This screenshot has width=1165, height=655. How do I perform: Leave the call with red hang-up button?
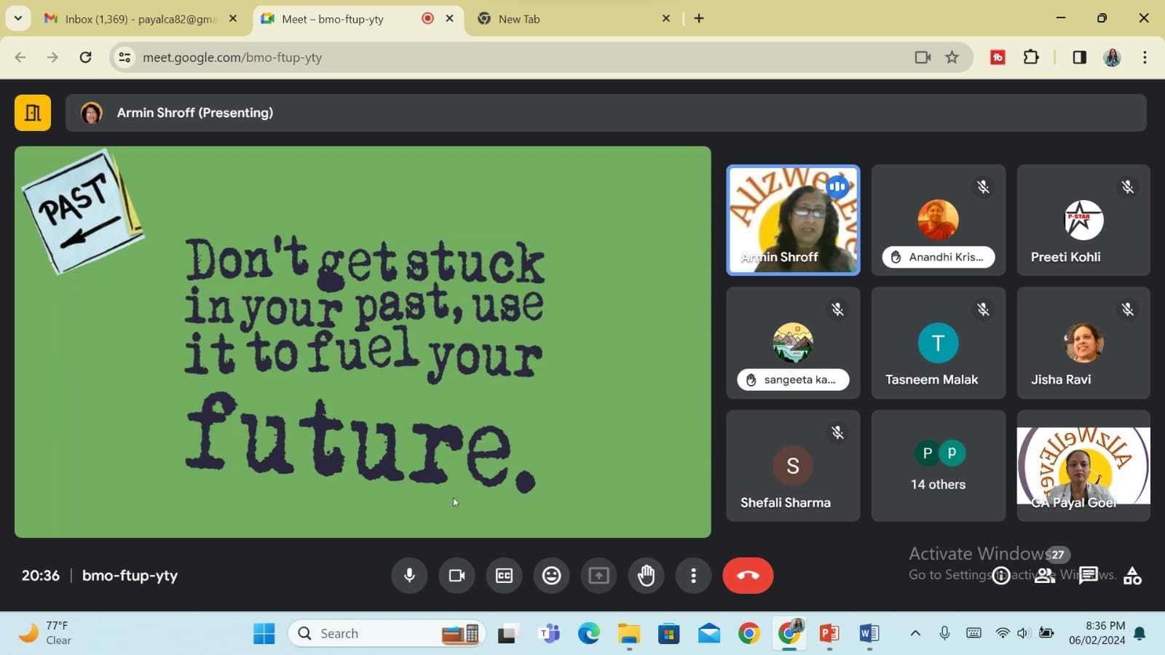coord(748,576)
